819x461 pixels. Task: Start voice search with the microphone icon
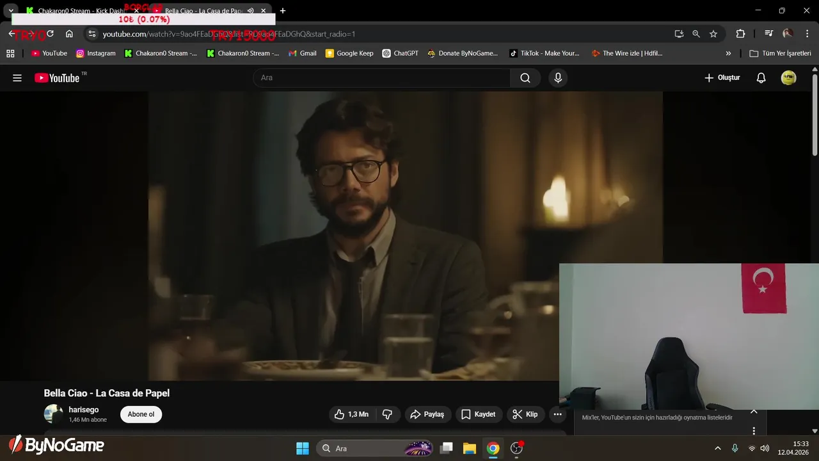(x=558, y=78)
